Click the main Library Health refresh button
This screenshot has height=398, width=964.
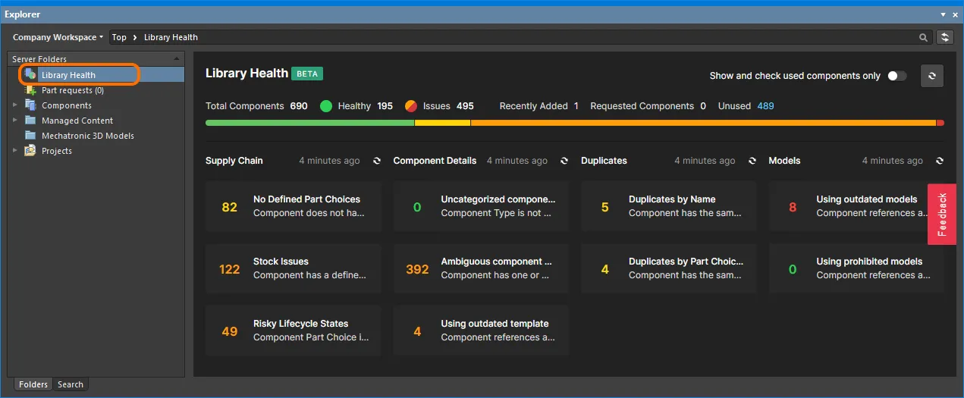click(x=932, y=76)
